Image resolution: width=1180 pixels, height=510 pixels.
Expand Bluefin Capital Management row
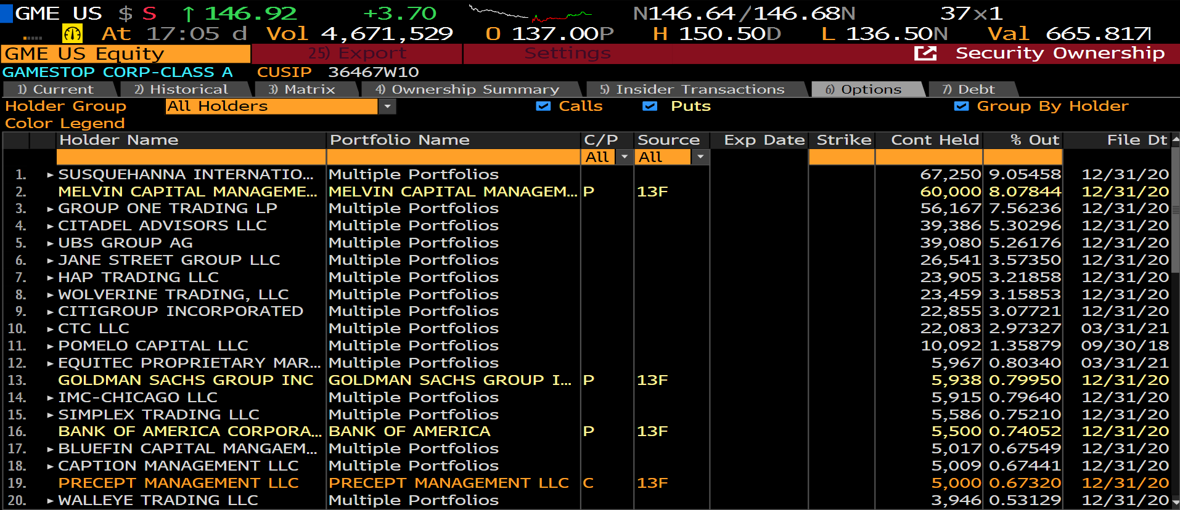pos(51,449)
